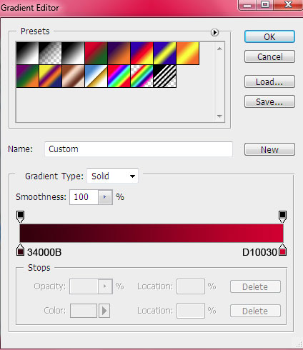
Task: Pick the spectrum rainbow gradient preset
Action: [119, 76]
